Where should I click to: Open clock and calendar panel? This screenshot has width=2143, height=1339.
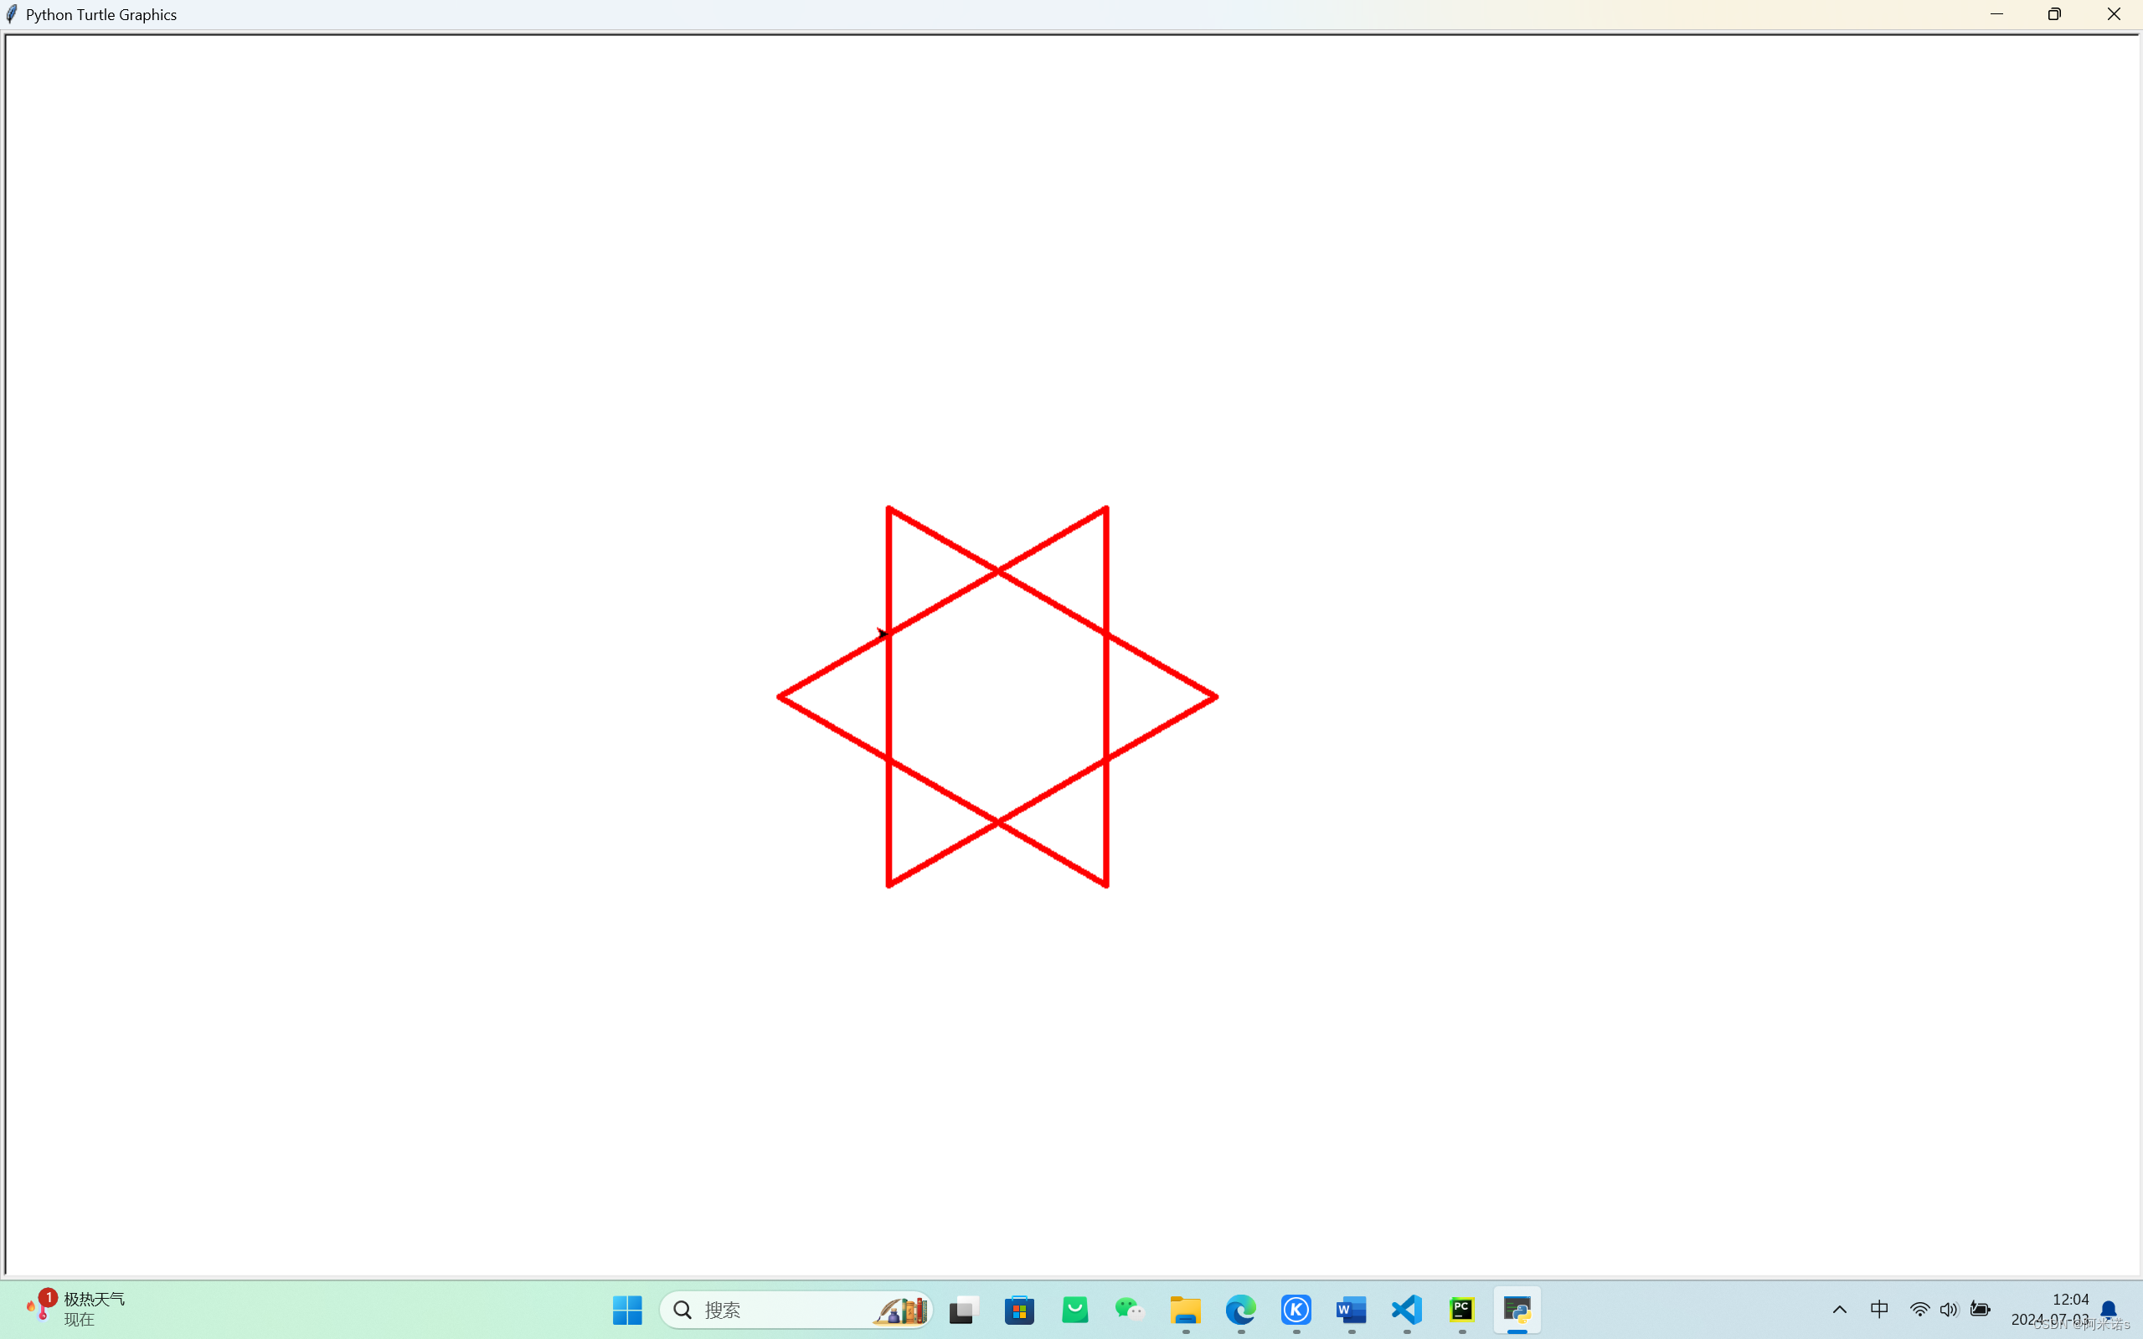[2050, 1309]
